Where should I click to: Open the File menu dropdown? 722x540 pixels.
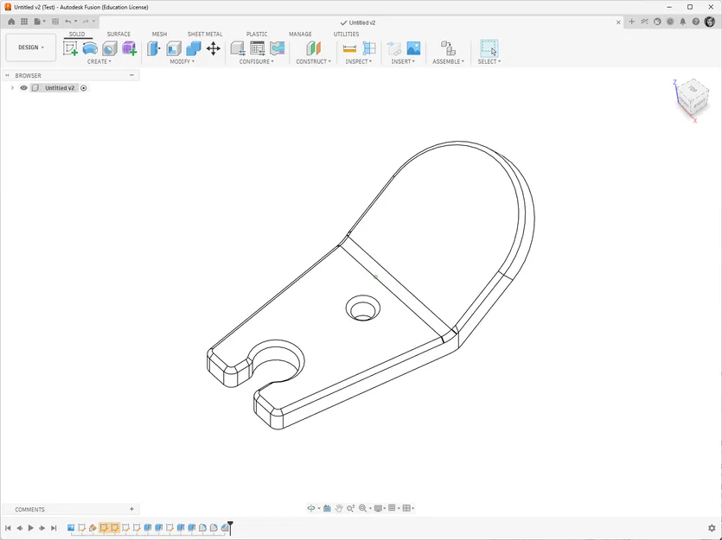click(x=40, y=22)
